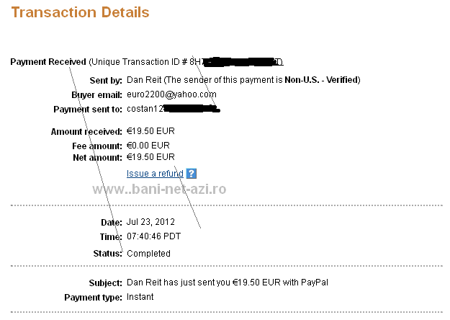This screenshot has height=320, width=450.
Task: Click the help icon beside Issue a refund
Action: 192,174
